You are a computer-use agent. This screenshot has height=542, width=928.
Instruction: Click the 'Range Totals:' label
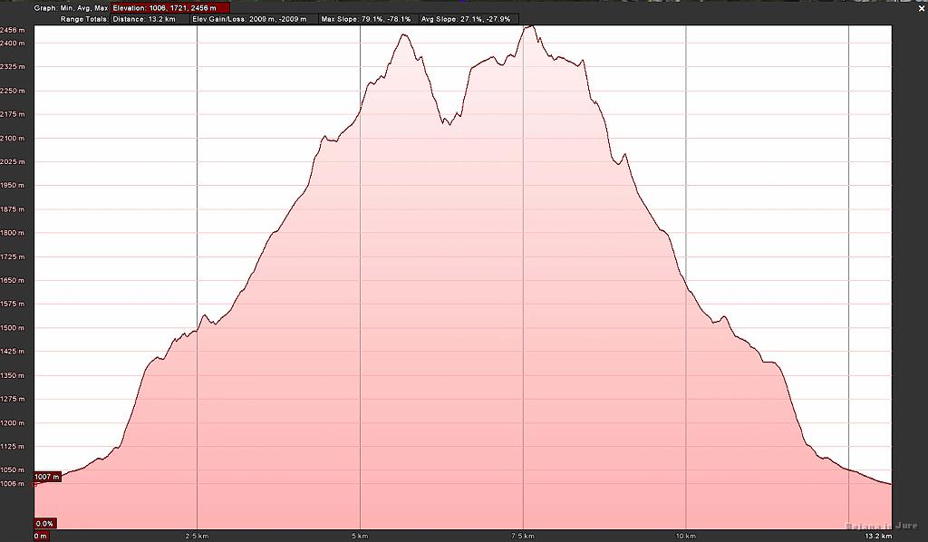point(84,19)
